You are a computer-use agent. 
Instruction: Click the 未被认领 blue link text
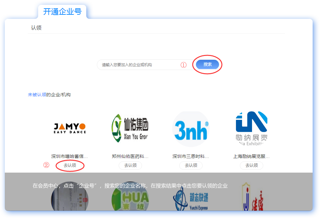(x=37, y=95)
